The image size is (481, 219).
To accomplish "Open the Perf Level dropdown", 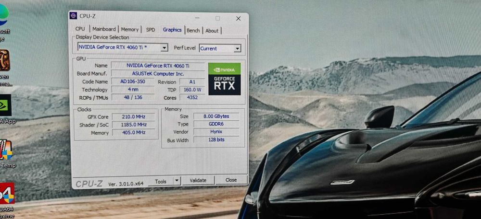I will tap(220, 48).
